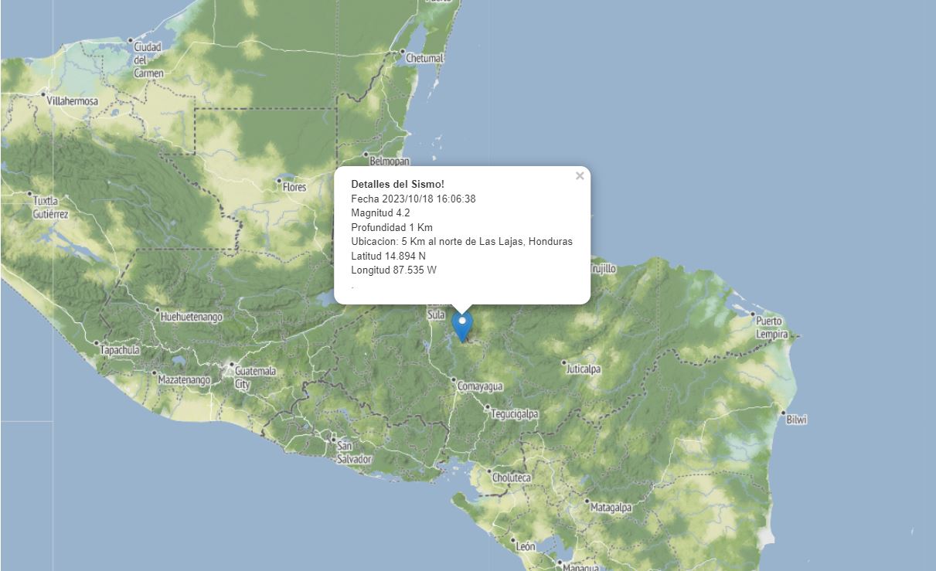Click the Juticalpa label

(x=584, y=369)
